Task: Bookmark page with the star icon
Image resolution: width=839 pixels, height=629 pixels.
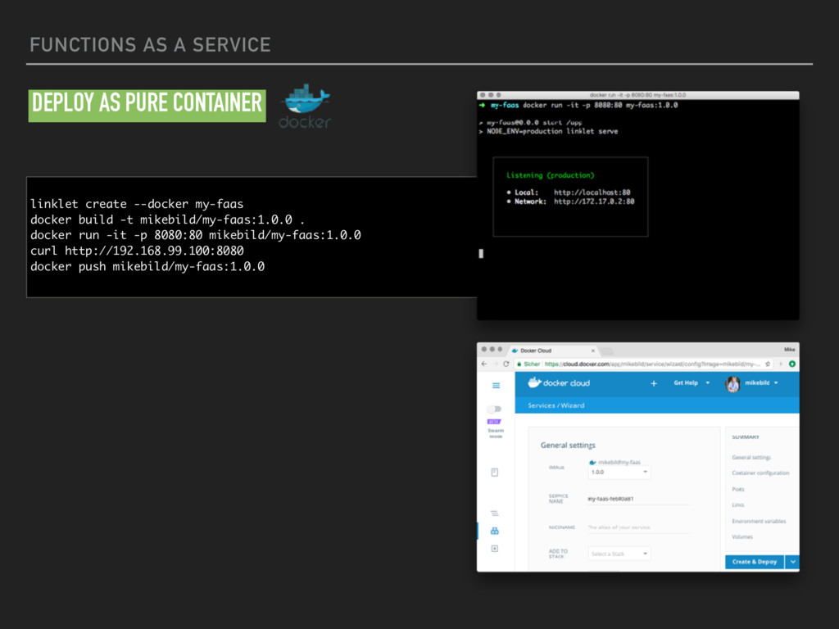Action: coord(768,364)
